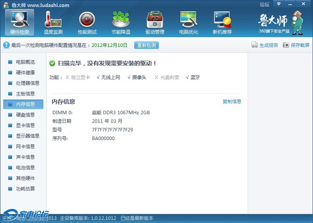Image resolution: width=313 pixels, height=223 pixels.
Task: Open 功耗估算 sidebar item
Action: point(25,189)
